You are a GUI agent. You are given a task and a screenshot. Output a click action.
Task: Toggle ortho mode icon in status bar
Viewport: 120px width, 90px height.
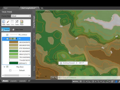coord(89,81)
